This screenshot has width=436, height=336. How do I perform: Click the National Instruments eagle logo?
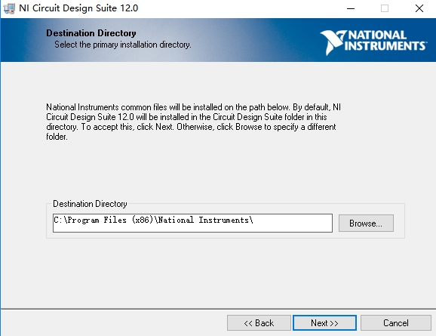333,42
